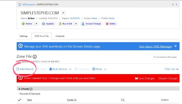182x104 pixels.
Task: Open the expiration date 10/6/2015 link
Action: tap(75, 18)
